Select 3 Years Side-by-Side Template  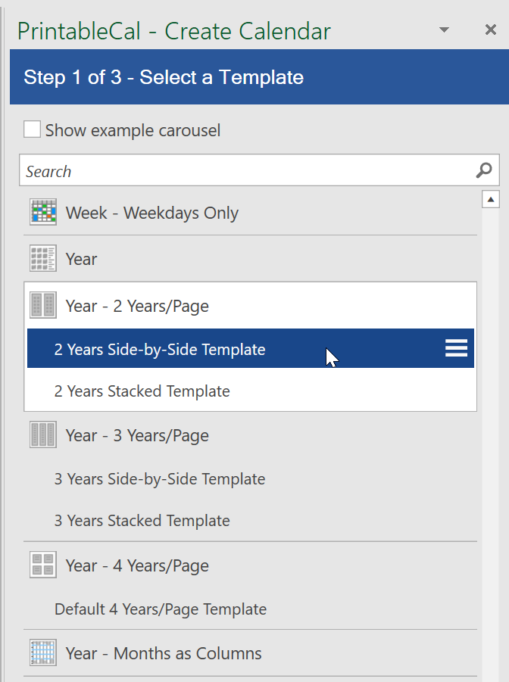click(x=160, y=479)
